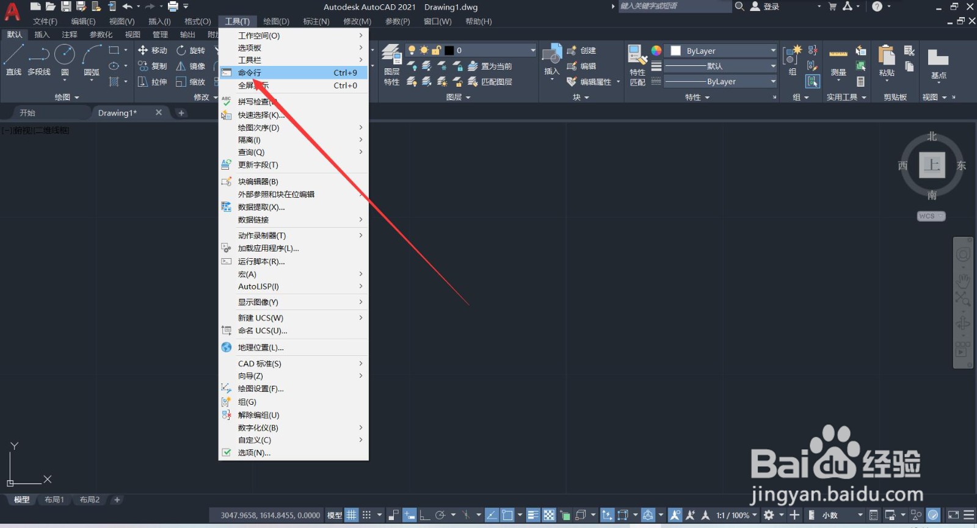Click the Plot printer icon in title bar

[173, 7]
